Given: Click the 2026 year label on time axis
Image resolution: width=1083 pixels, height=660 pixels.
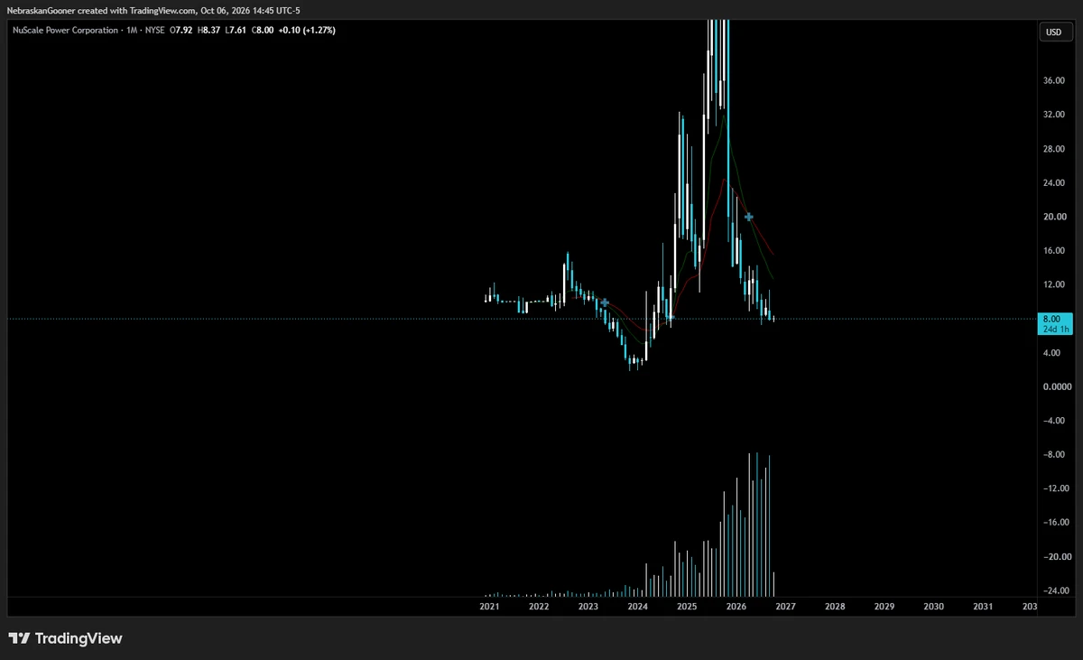Looking at the screenshot, I should point(736,607).
